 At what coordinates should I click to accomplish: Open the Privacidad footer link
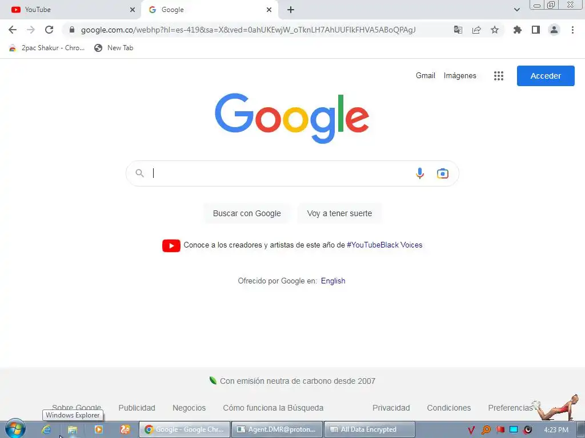391,408
